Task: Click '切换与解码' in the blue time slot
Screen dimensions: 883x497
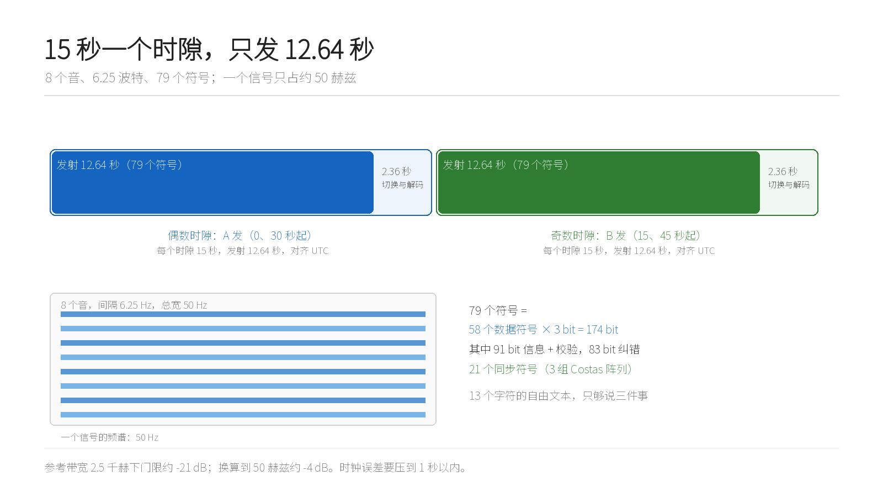Action: (x=402, y=185)
